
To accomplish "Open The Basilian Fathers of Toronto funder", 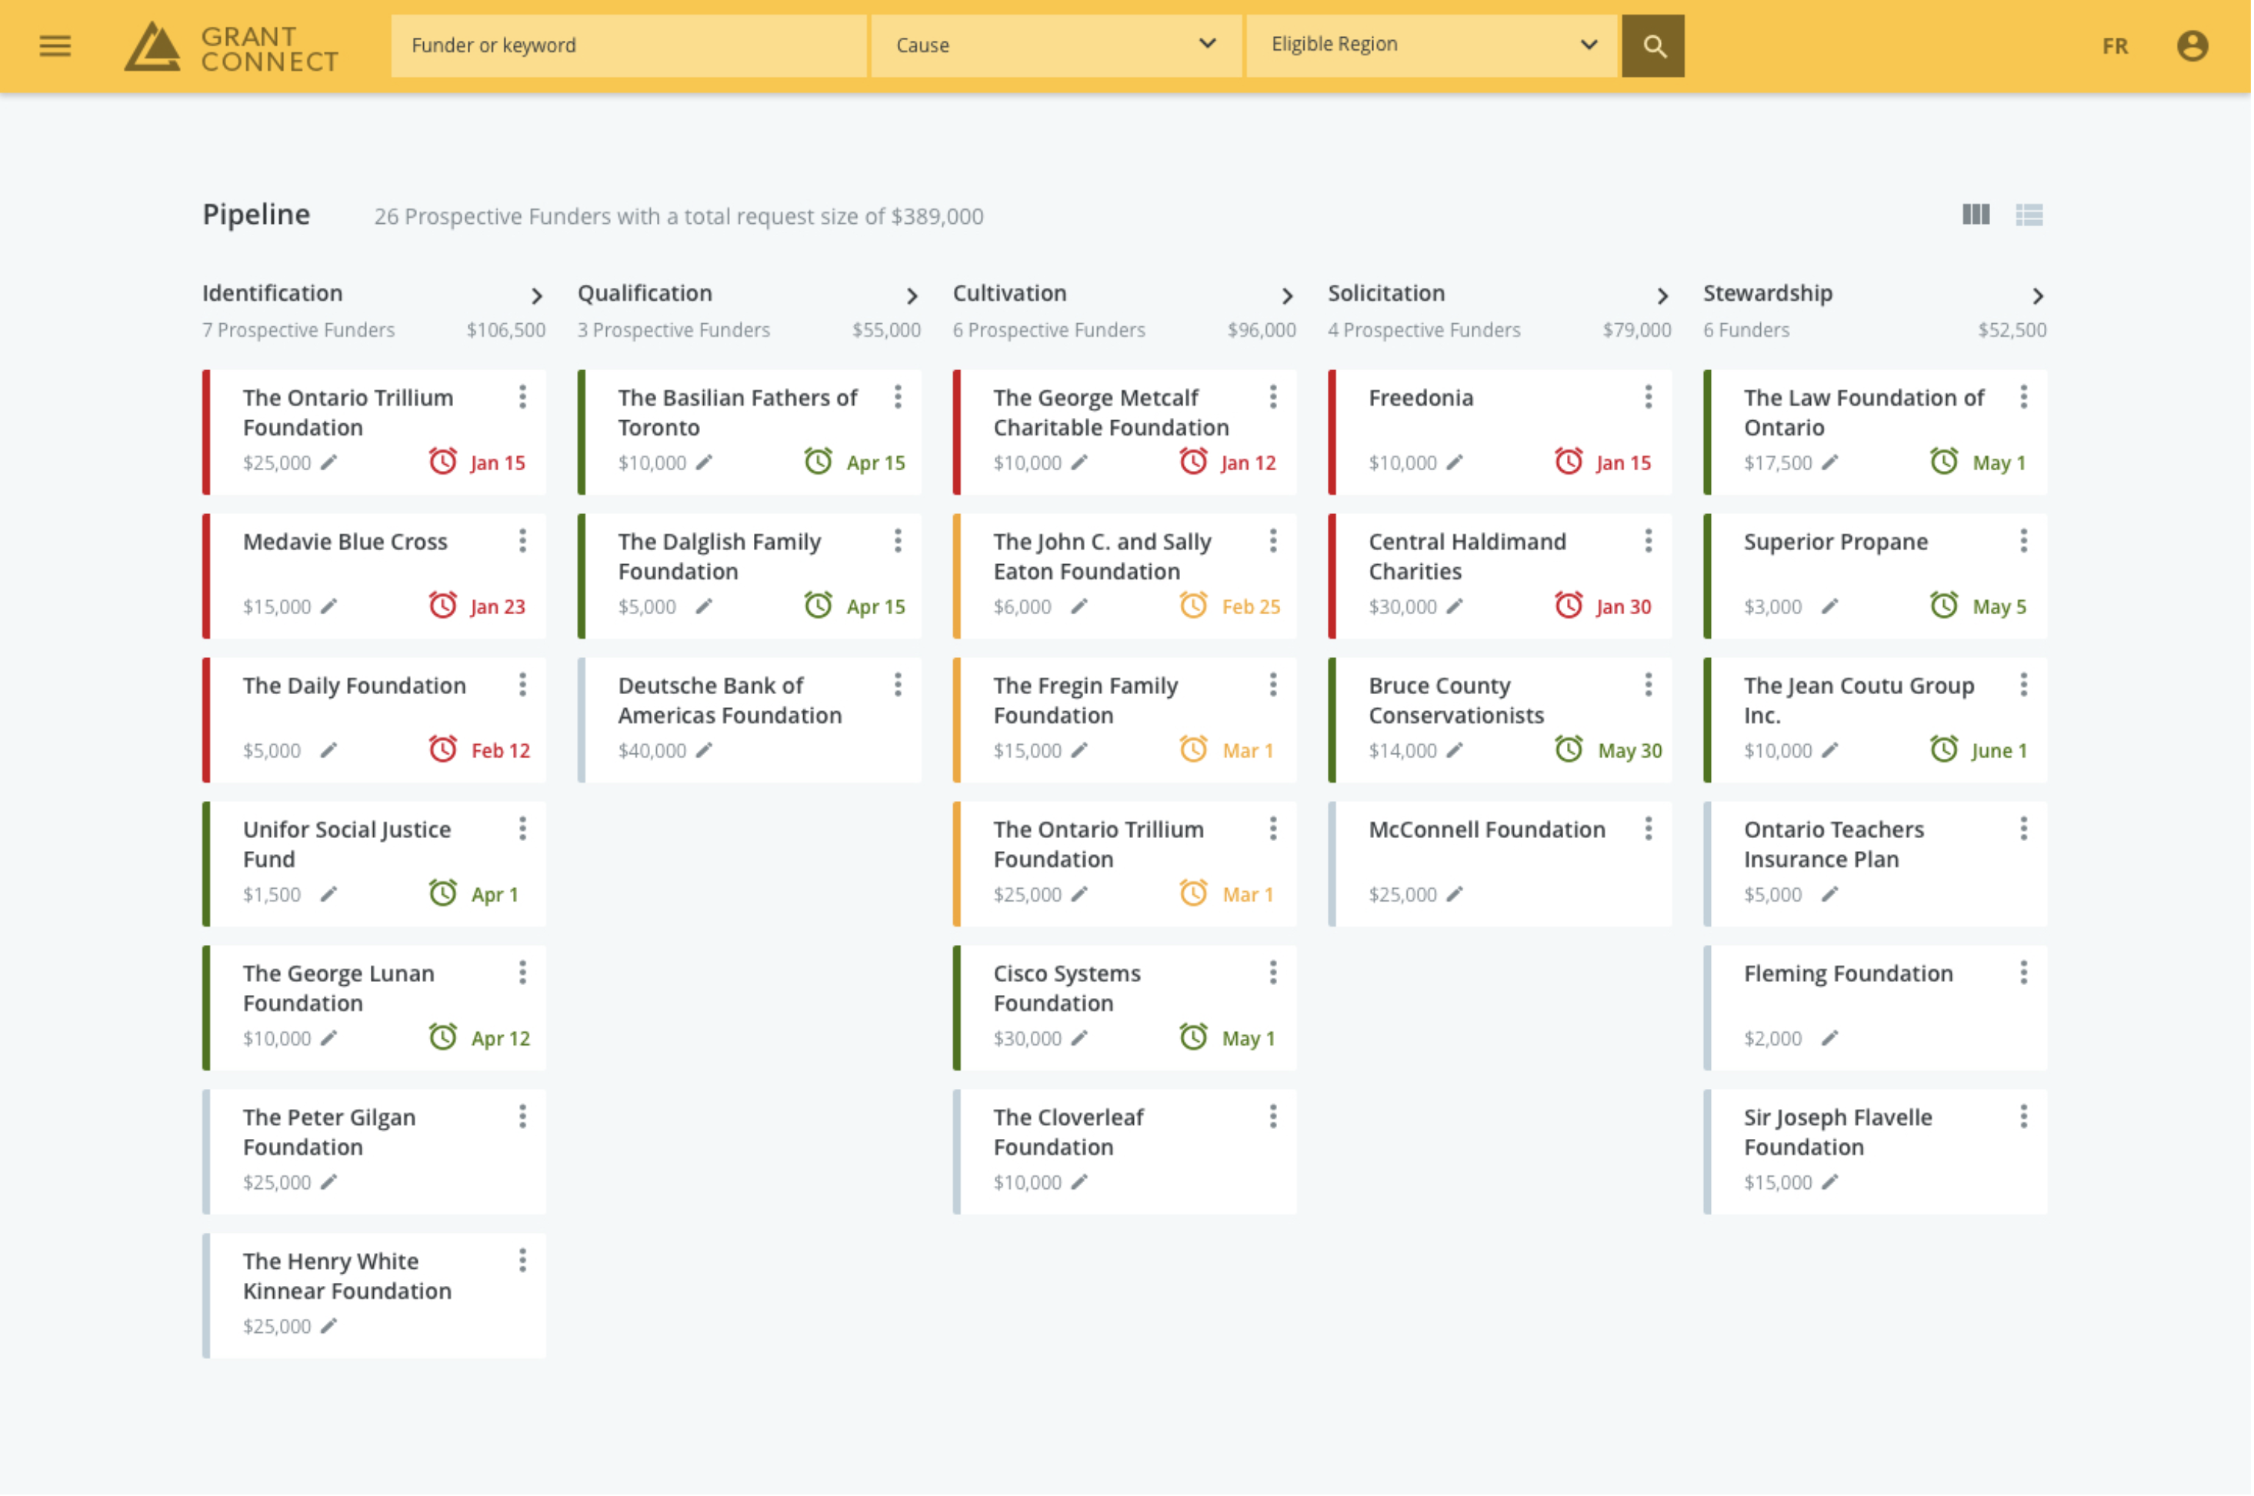I will pyautogui.click(x=738, y=412).
